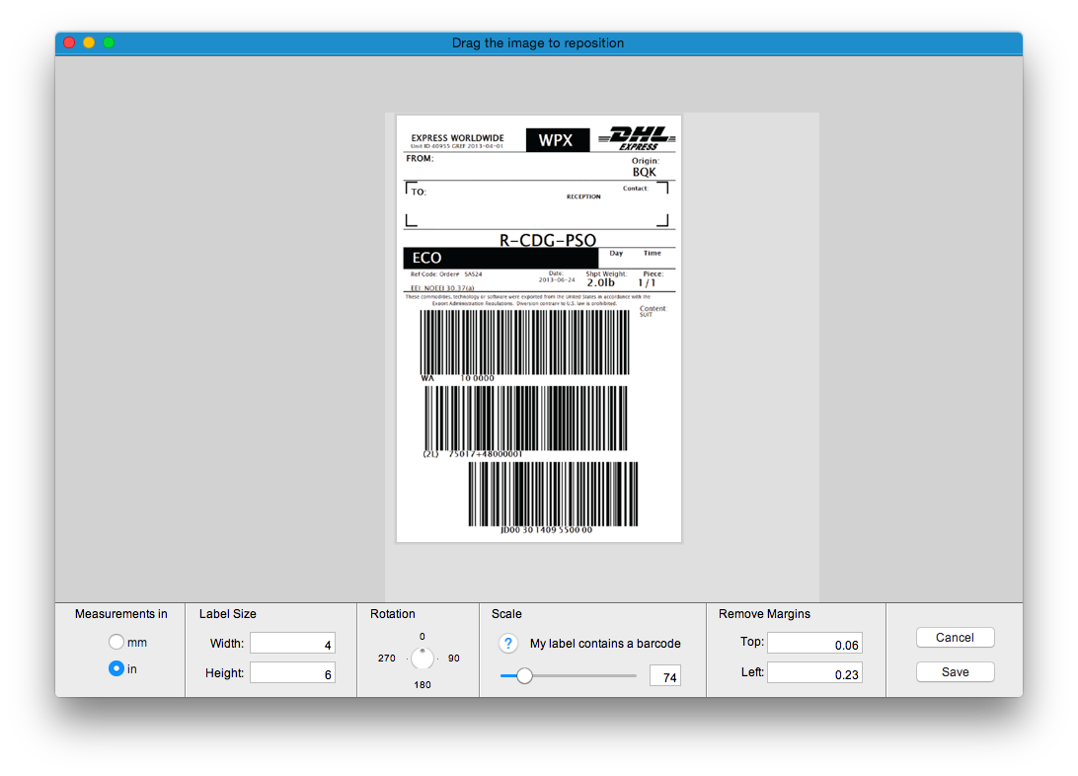This screenshot has width=1078, height=776.
Task: Set rotation to the 0 mark
Action: 423,637
